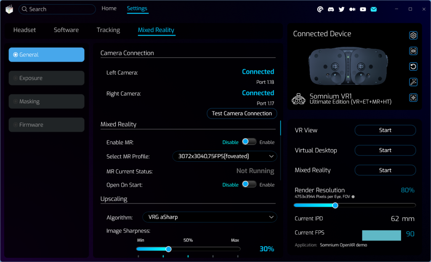
Task: Toggle the Open On Start switch
Action: click(x=249, y=184)
